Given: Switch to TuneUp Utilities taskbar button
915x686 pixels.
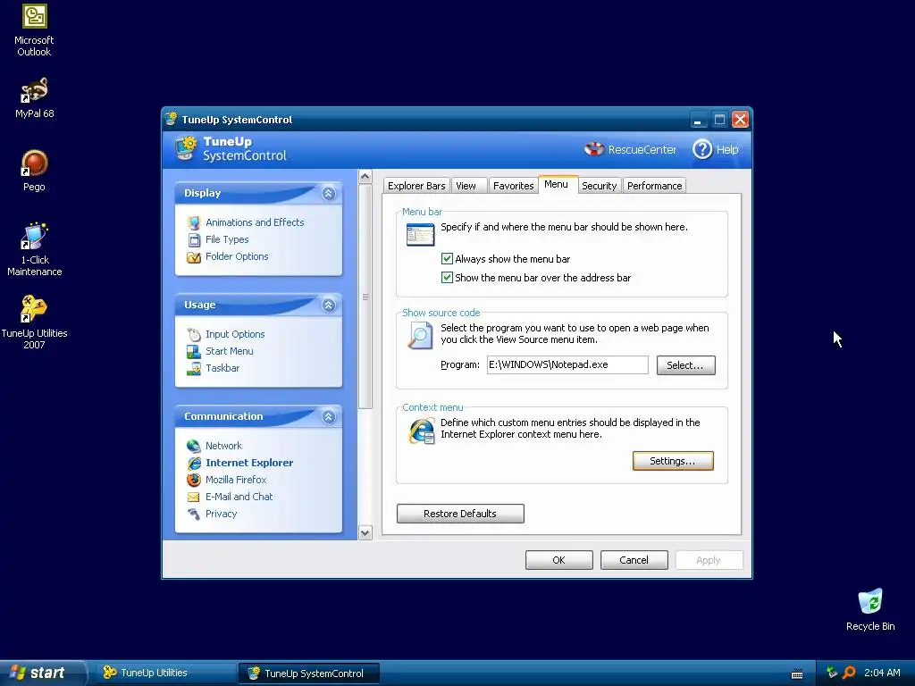Looking at the screenshot, I should coord(165,673).
